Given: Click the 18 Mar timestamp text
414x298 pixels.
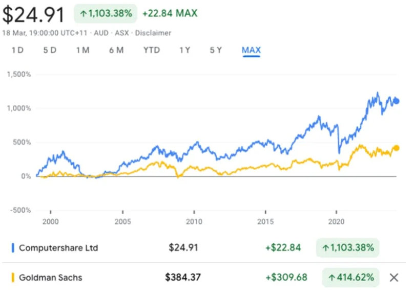Looking at the screenshot, I should coord(45,33).
